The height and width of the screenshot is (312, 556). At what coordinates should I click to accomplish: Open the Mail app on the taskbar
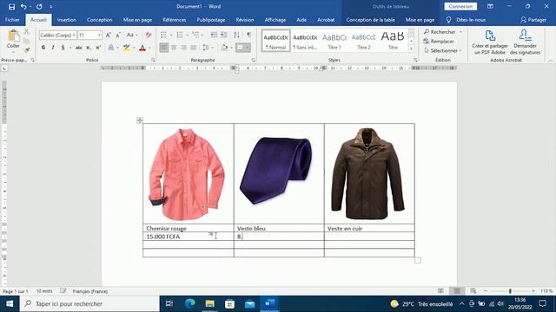point(249,304)
